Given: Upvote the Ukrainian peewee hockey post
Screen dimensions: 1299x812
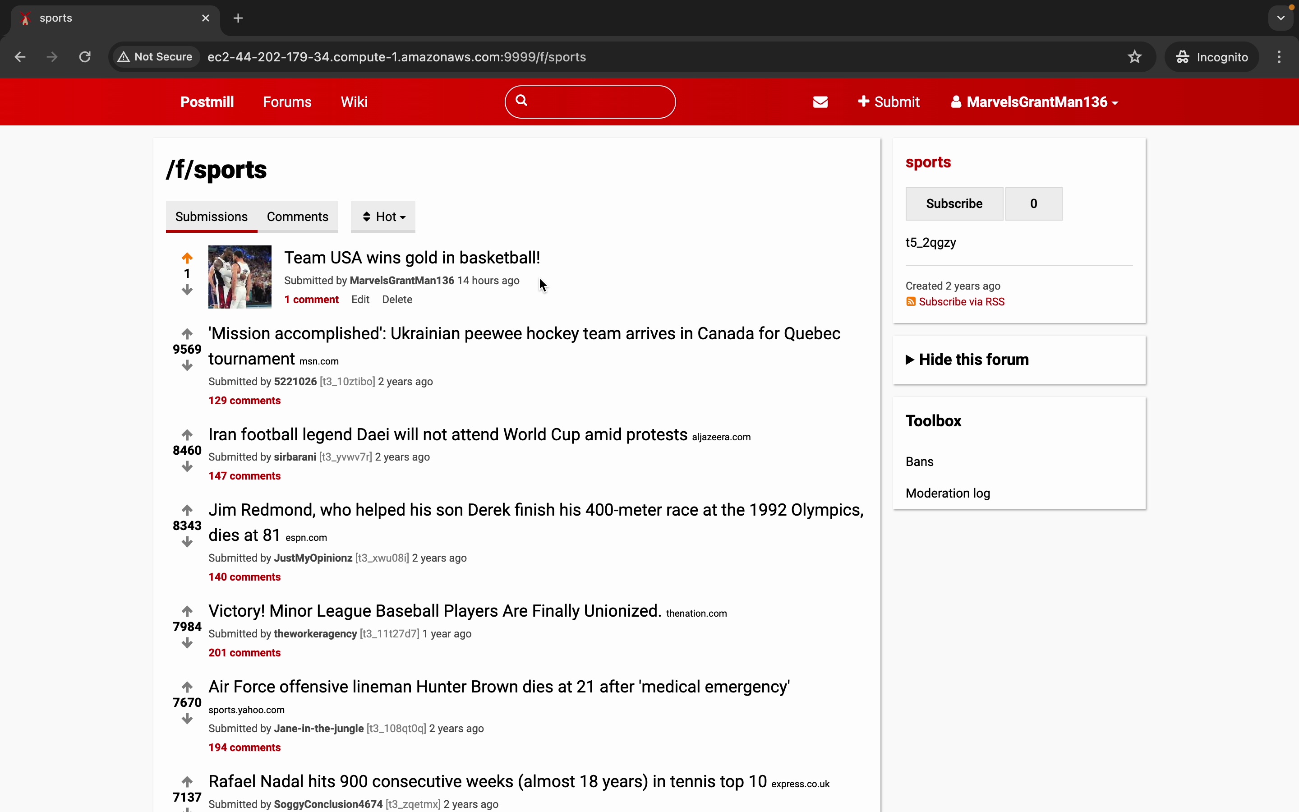Looking at the screenshot, I should click(187, 333).
